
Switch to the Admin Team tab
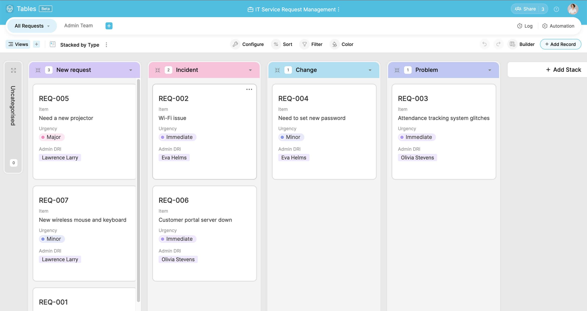click(x=79, y=26)
